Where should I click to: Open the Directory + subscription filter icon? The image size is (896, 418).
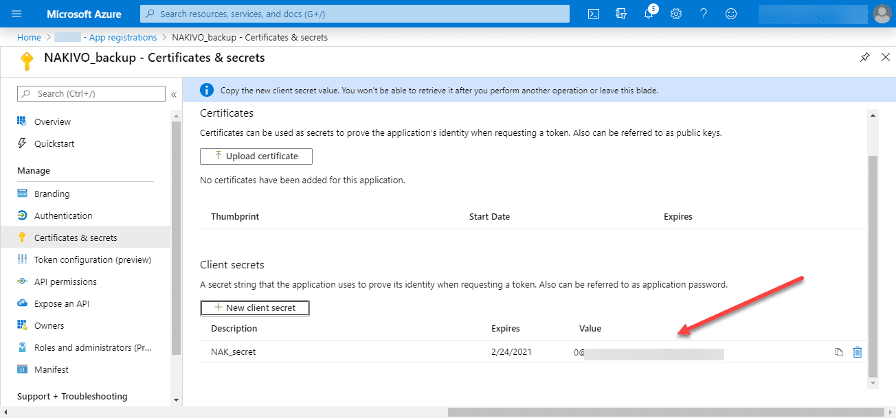click(x=622, y=14)
